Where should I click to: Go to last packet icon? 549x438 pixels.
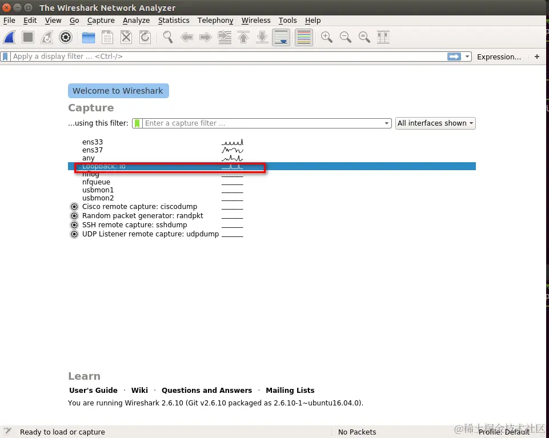click(262, 37)
